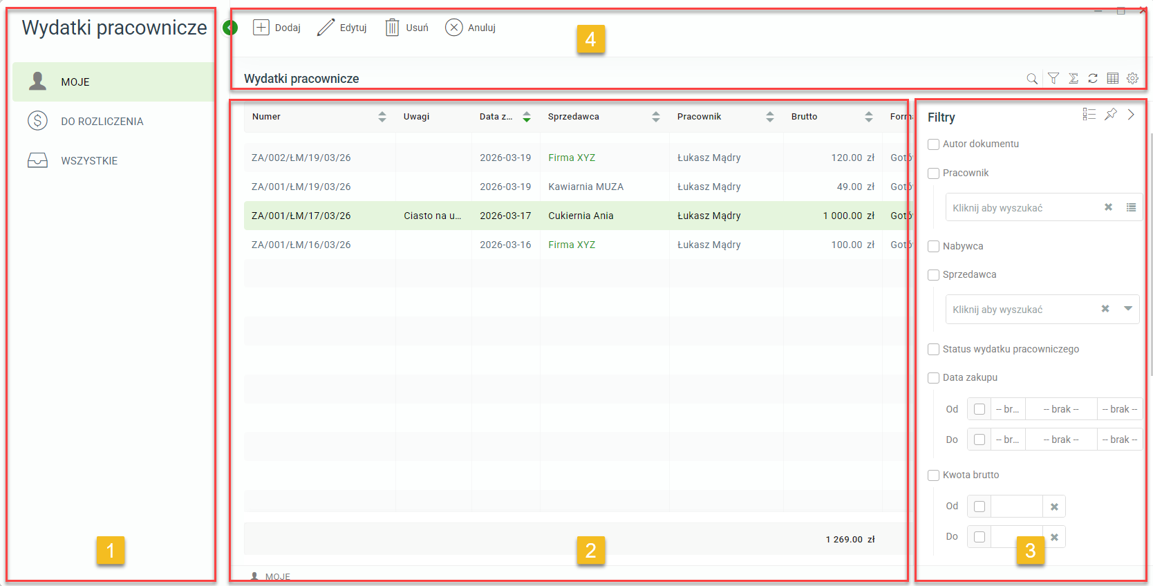1153x586 pixels.
Task: Open the Od date month dropdown
Action: point(1061,409)
